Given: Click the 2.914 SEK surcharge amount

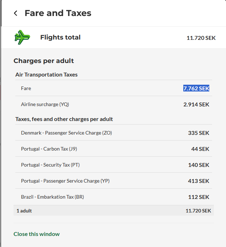Looking at the screenshot, I should 196,104.
